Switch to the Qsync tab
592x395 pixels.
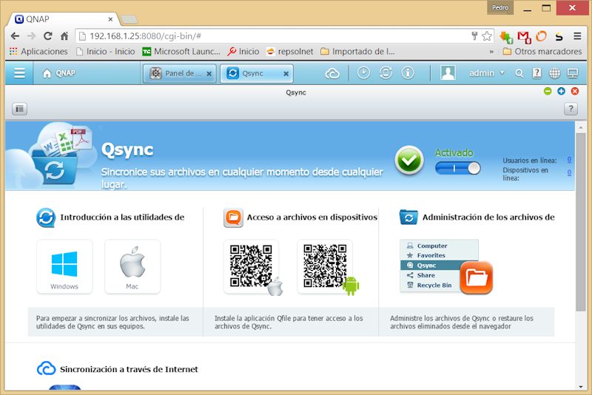click(257, 73)
